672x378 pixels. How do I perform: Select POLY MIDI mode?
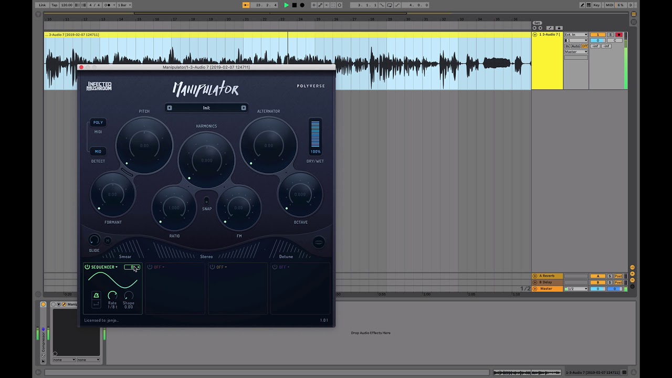coord(98,122)
